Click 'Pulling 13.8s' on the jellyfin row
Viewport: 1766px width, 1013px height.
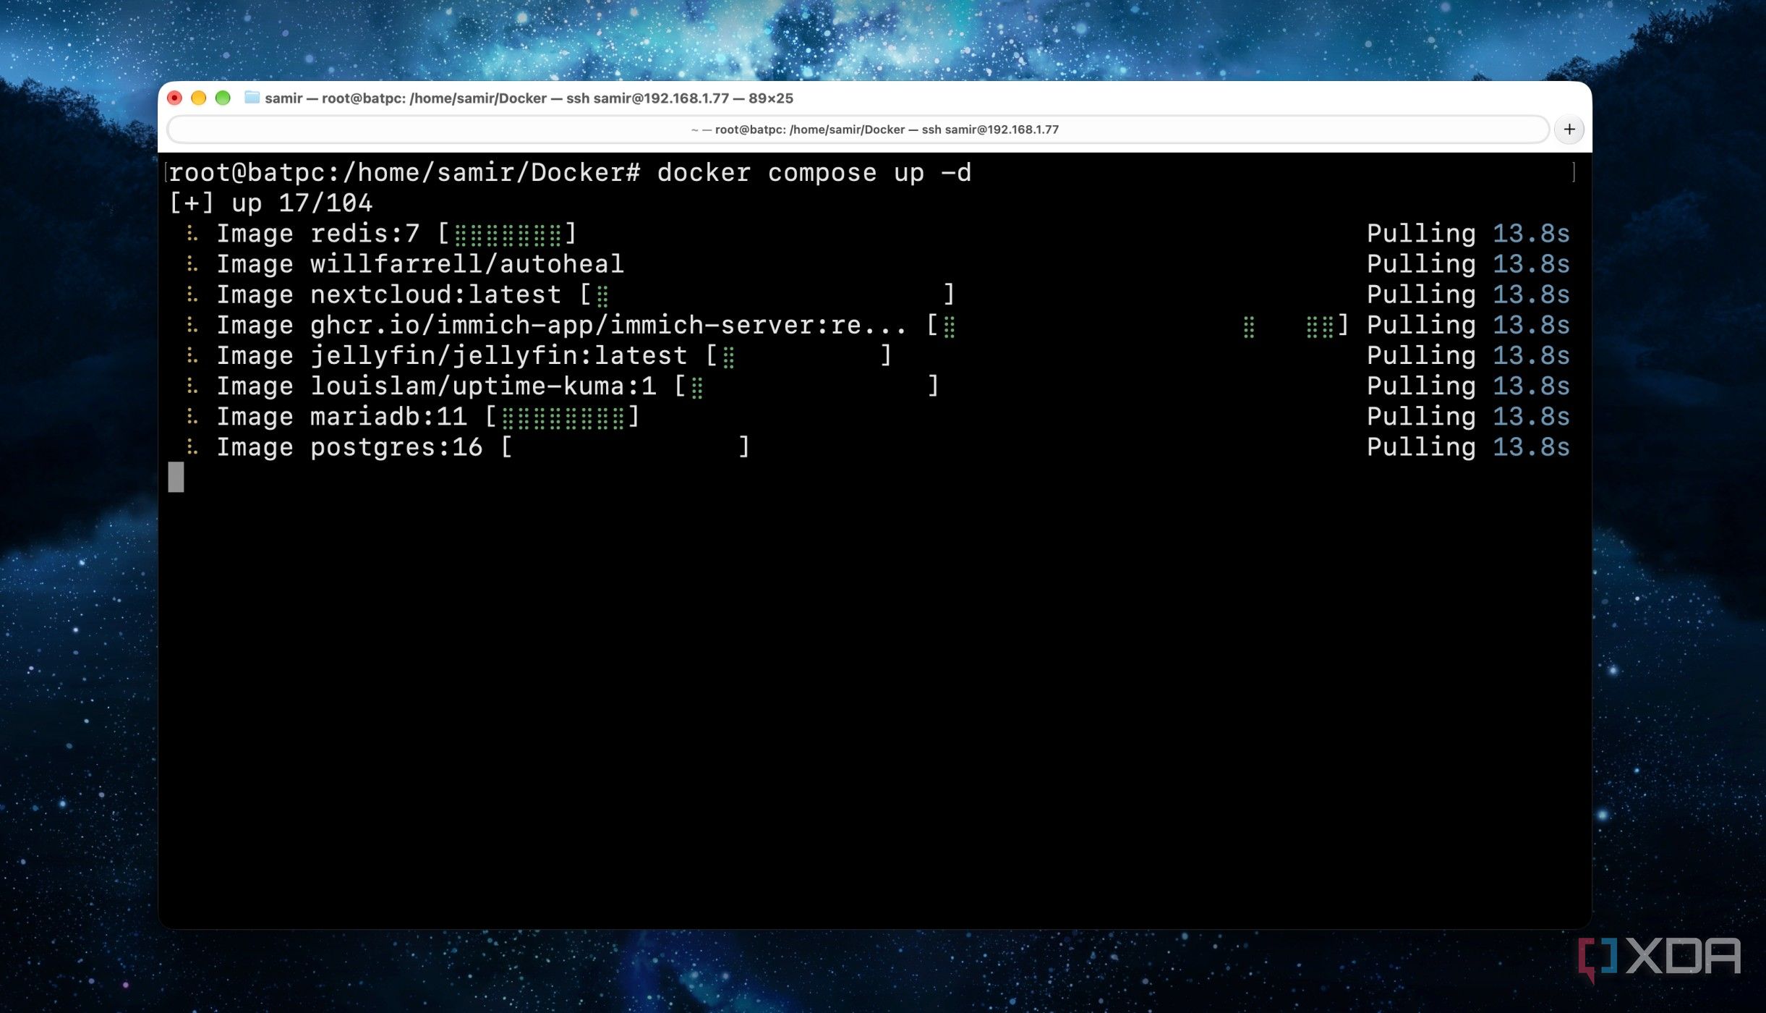[x=1468, y=355]
